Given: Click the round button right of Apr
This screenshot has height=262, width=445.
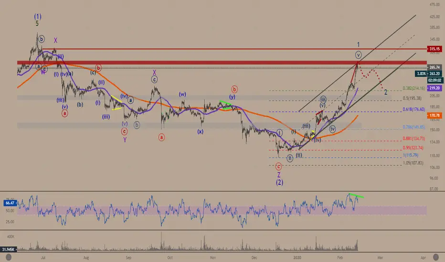Looking at the screenshot, I should 435,257.
